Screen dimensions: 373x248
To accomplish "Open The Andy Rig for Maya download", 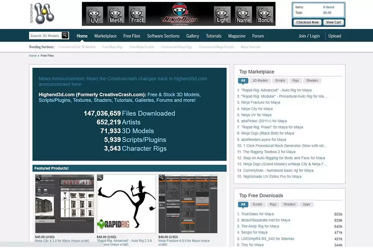I will click(x=260, y=226).
